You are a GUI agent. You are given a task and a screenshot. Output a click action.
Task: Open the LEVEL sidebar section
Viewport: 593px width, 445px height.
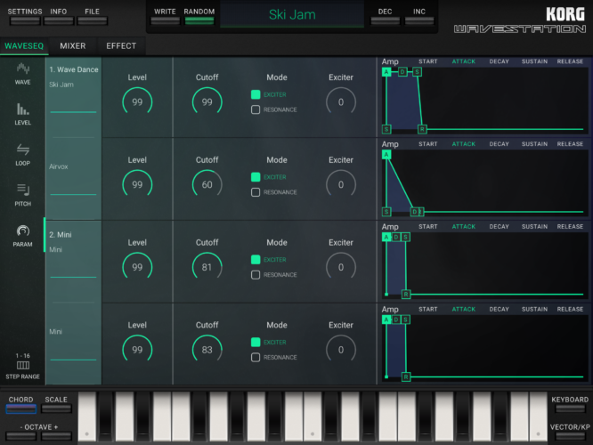(x=22, y=114)
